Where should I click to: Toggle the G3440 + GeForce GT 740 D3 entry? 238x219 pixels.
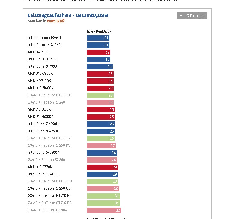(x=49, y=203)
